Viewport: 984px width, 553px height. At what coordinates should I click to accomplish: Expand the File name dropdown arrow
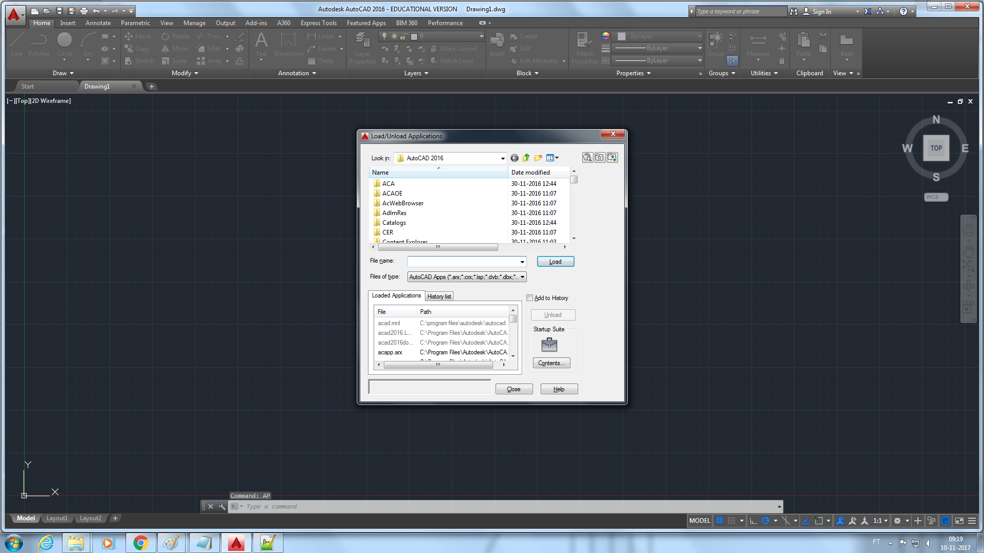click(522, 262)
